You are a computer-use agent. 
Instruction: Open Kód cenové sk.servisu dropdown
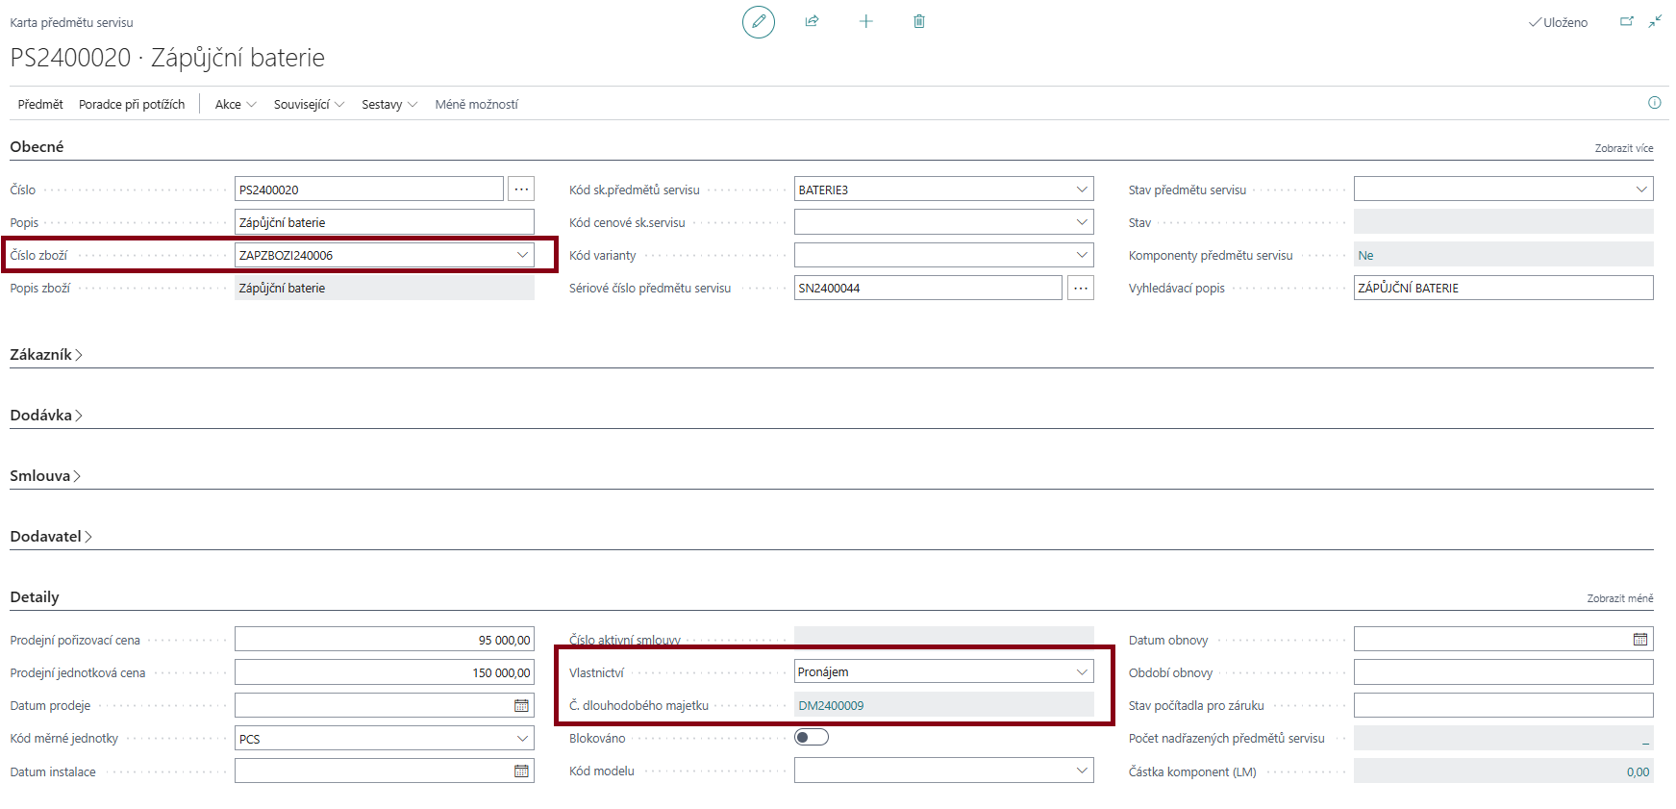(x=1083, y=222)
